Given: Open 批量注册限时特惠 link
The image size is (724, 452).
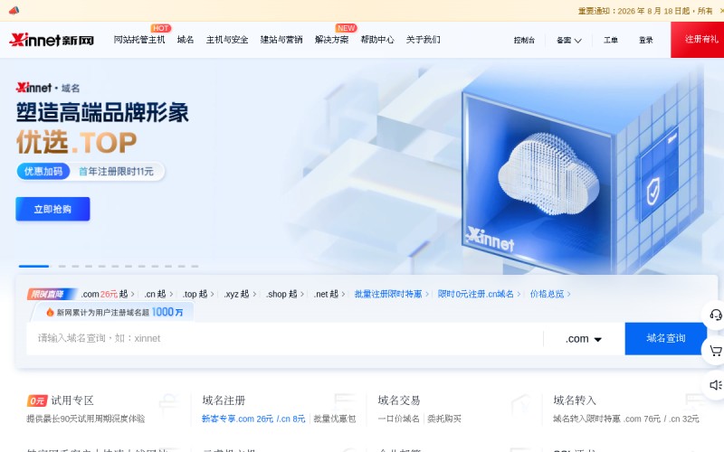Looking at the screenshot, I should pyautogui.click(x=391, y=295).
